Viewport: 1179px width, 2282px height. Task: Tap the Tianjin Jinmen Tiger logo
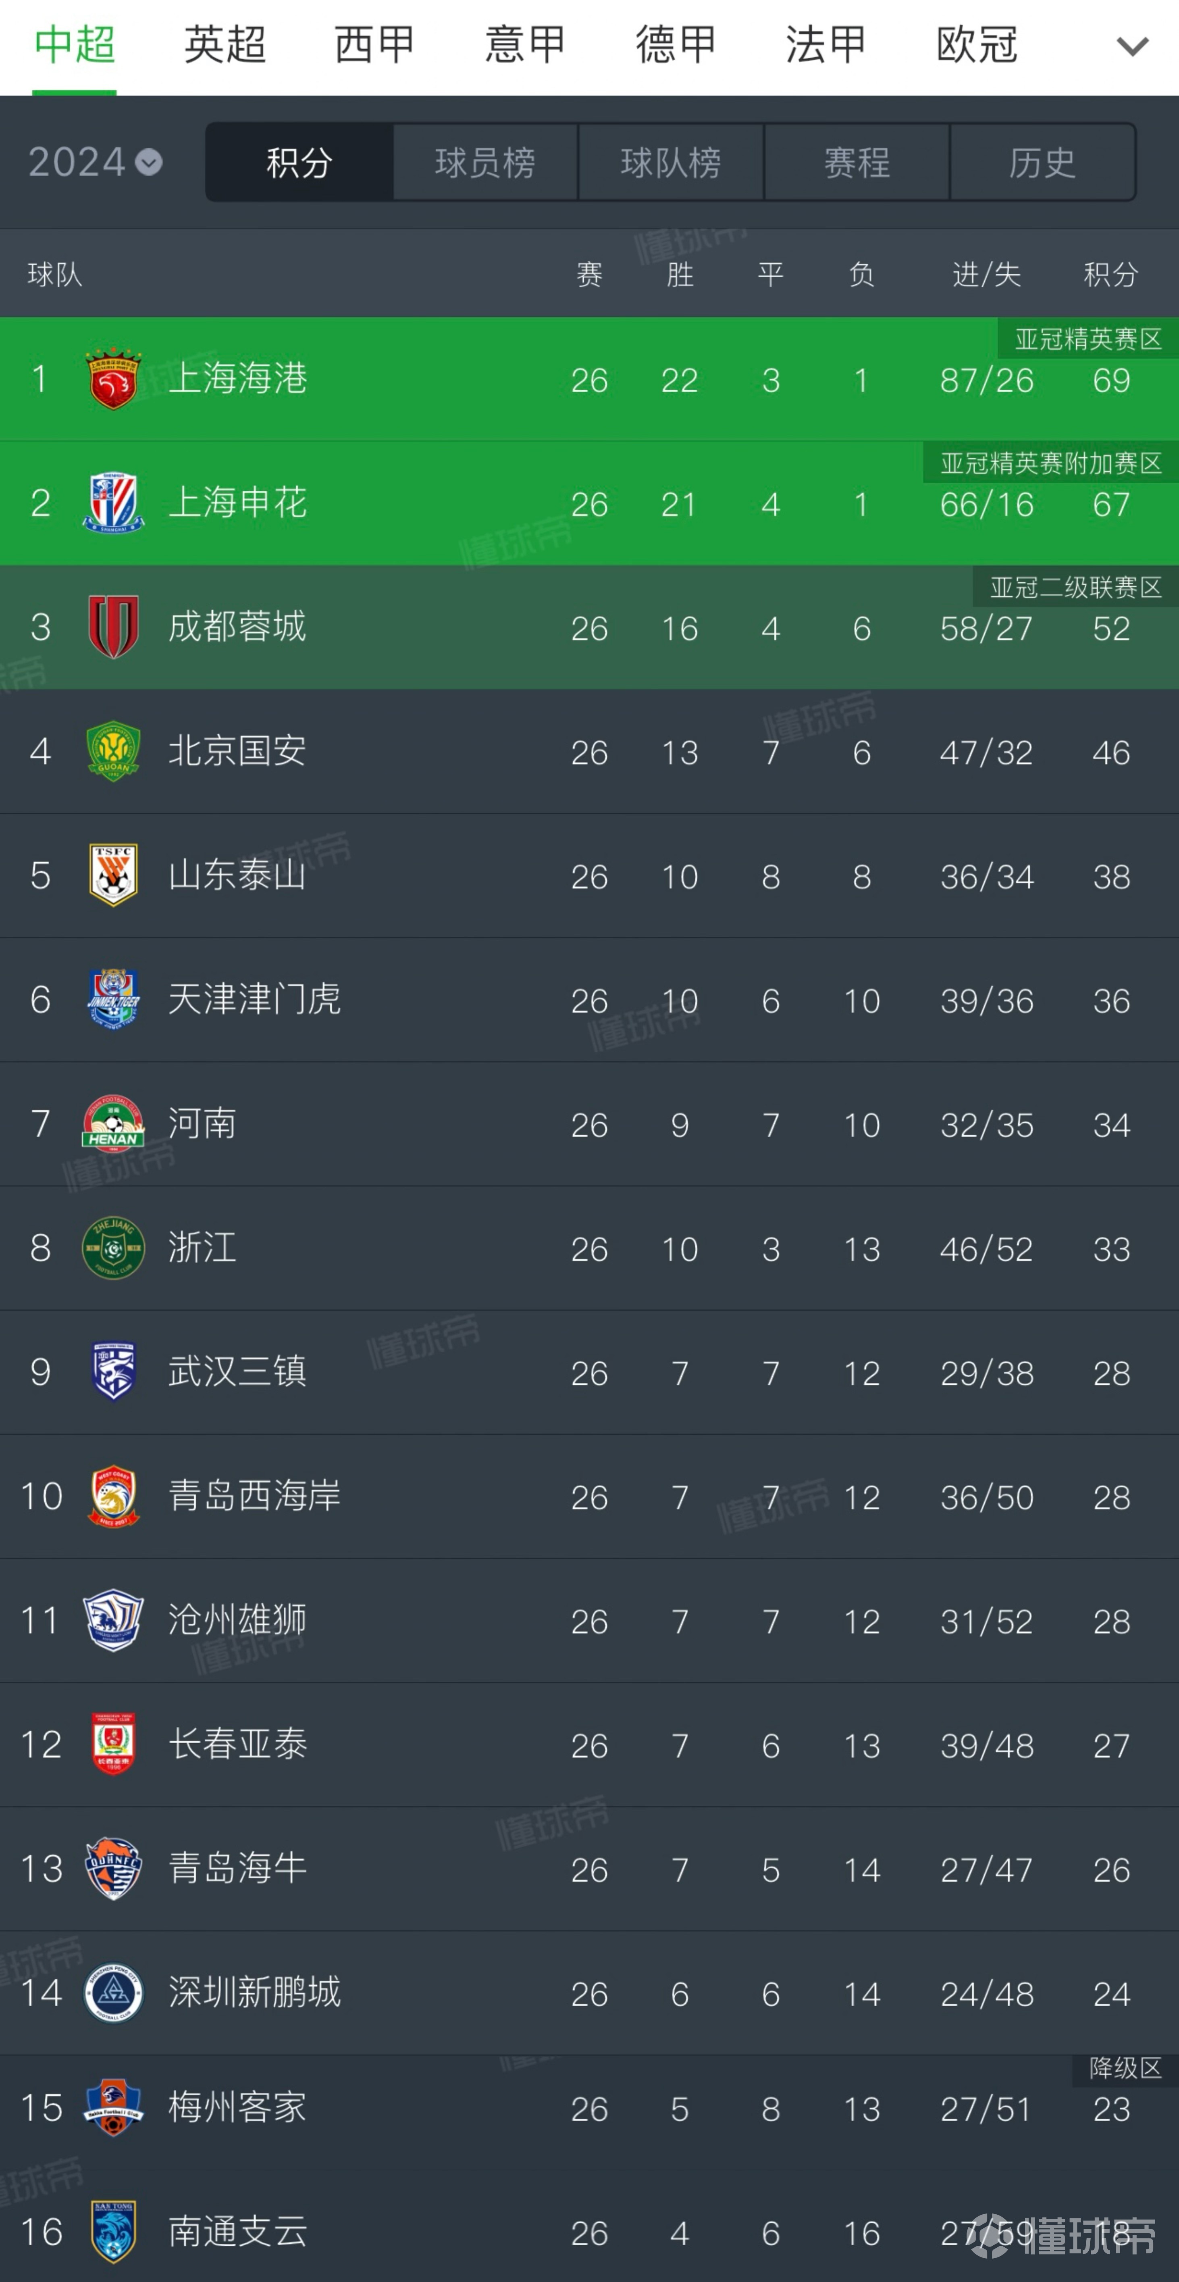(113, 999)
